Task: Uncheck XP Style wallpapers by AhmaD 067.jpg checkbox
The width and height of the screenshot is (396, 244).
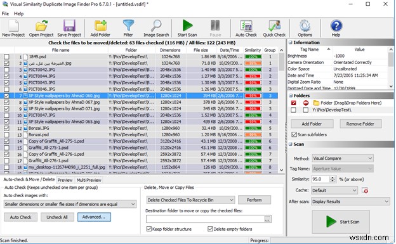Action: click(6, 102)
